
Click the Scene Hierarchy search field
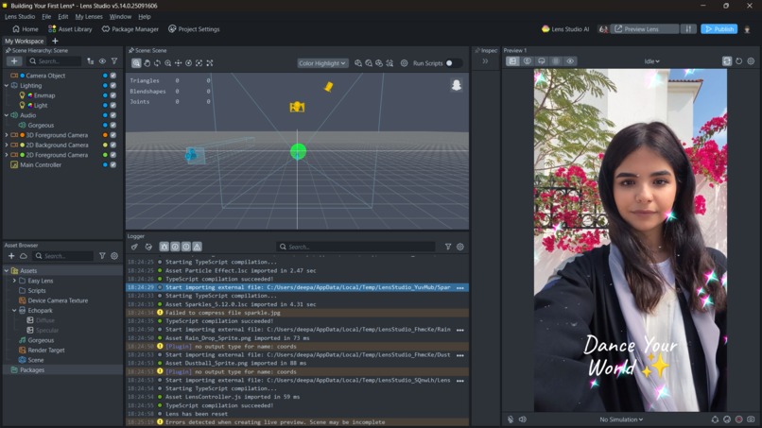pyautogui.click(x=55, y=61)
